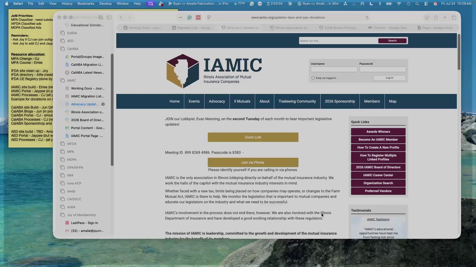Open Safari's Share icon in the toolbar
This screenshot has height=267, width=476.
pyautogui.click(x=436, y=17)
